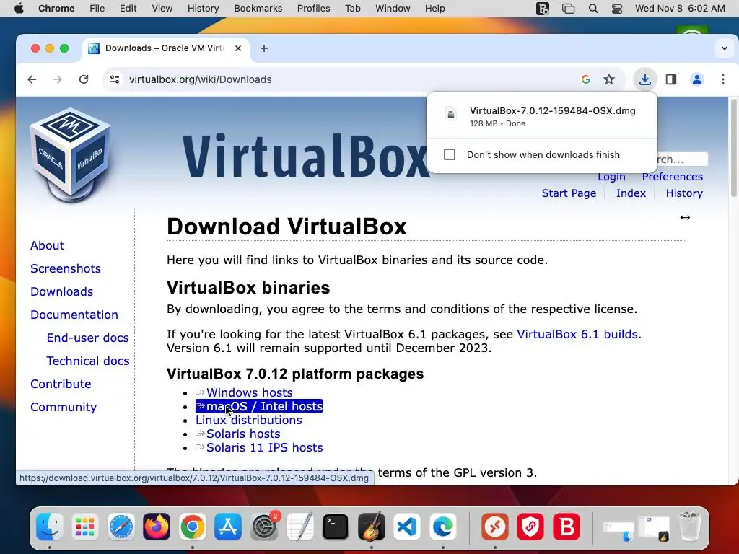Download the Solaris hosts package

click(243, 434)
